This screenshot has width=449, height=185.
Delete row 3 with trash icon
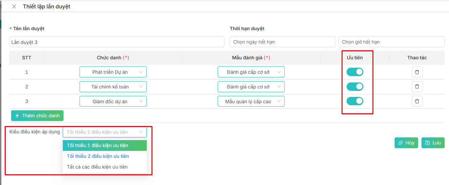coord(417,101)
